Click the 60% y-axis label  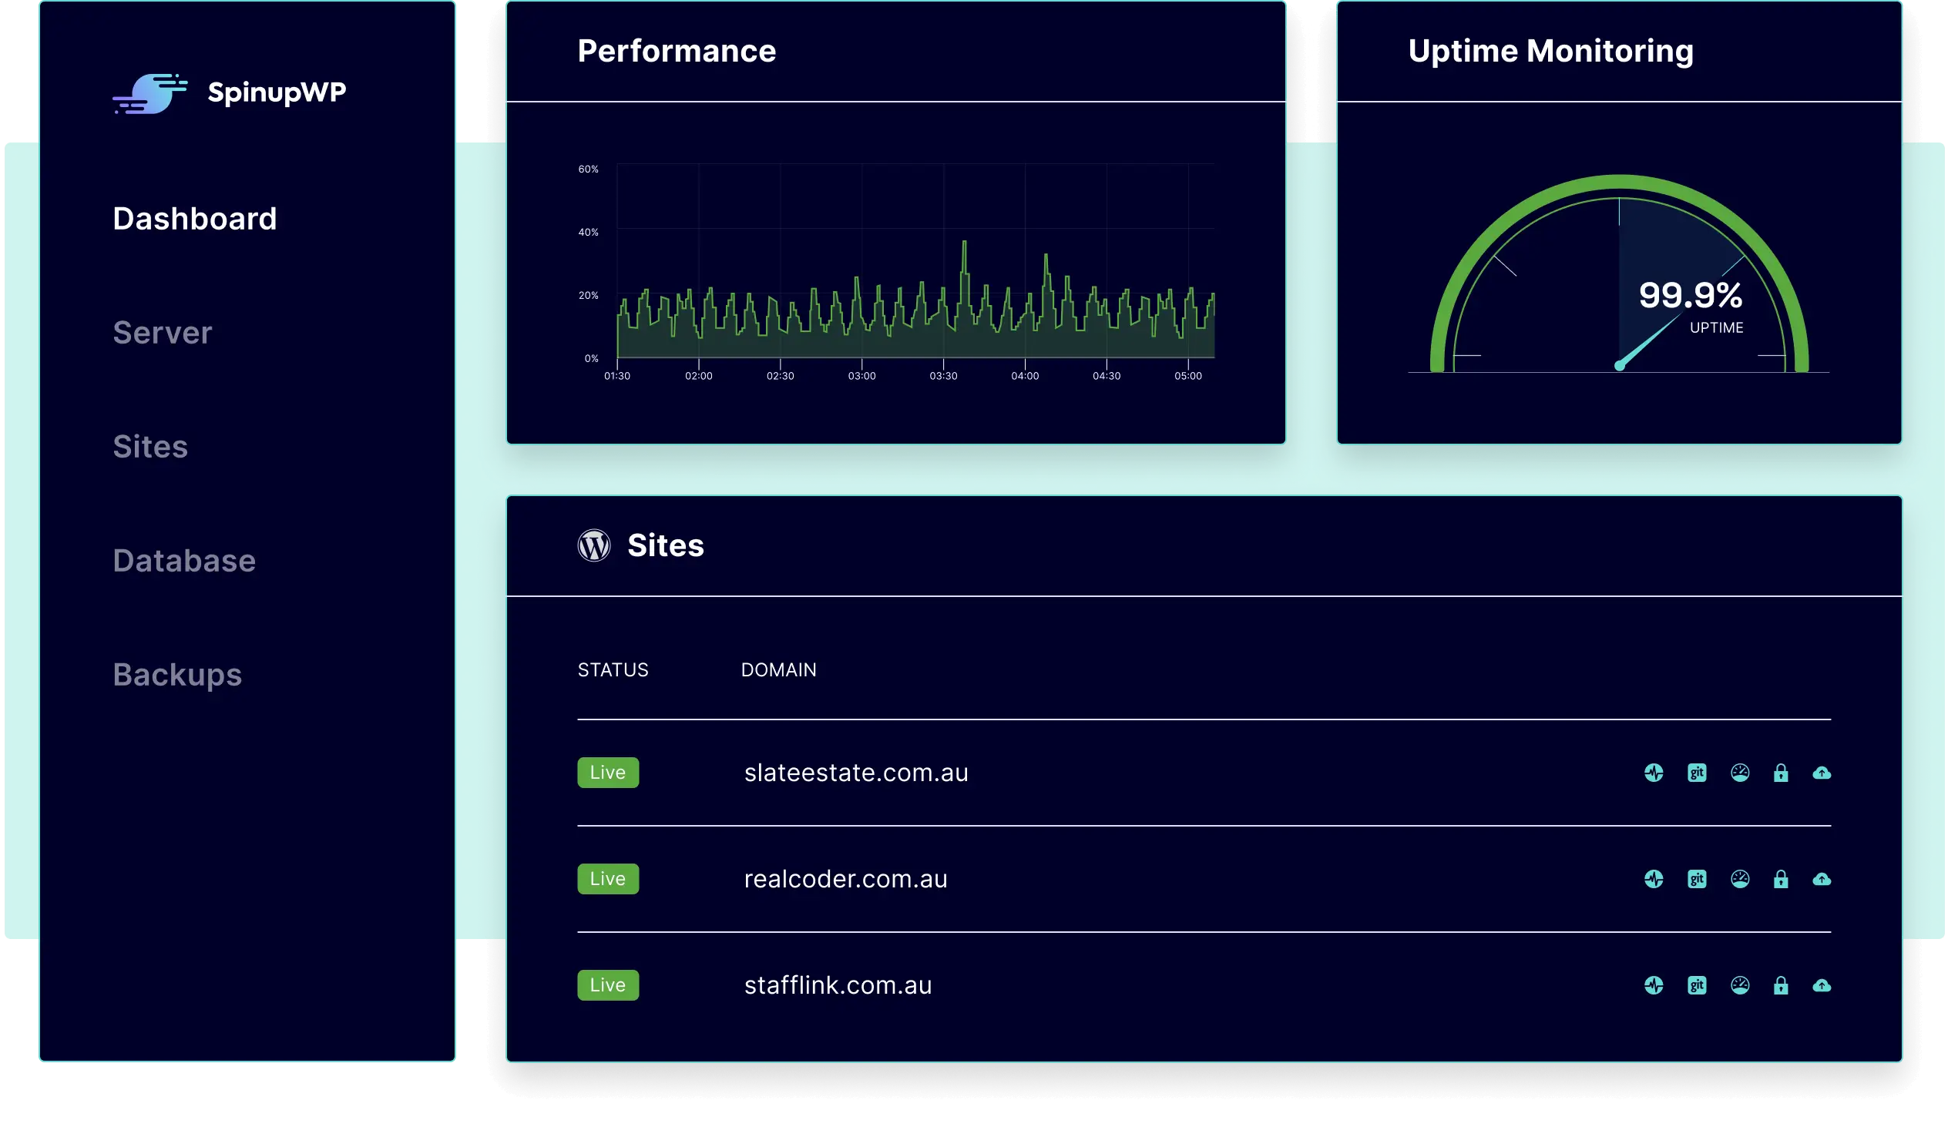(x=588, y=169)
